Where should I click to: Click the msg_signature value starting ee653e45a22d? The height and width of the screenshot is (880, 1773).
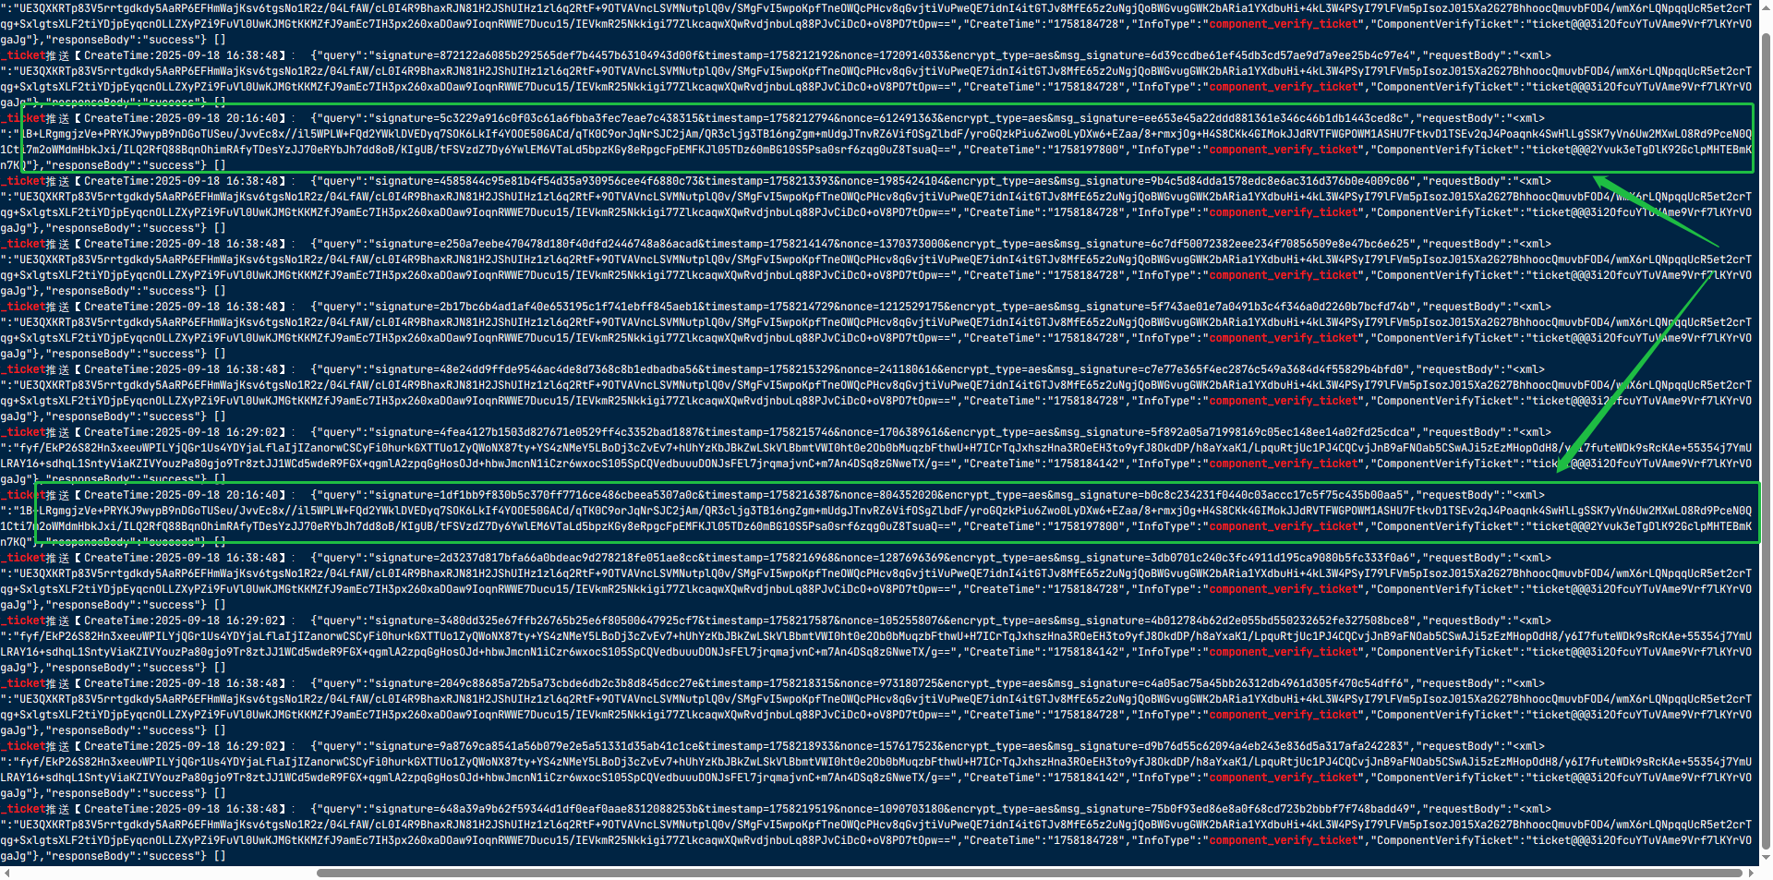[1273, 118]
